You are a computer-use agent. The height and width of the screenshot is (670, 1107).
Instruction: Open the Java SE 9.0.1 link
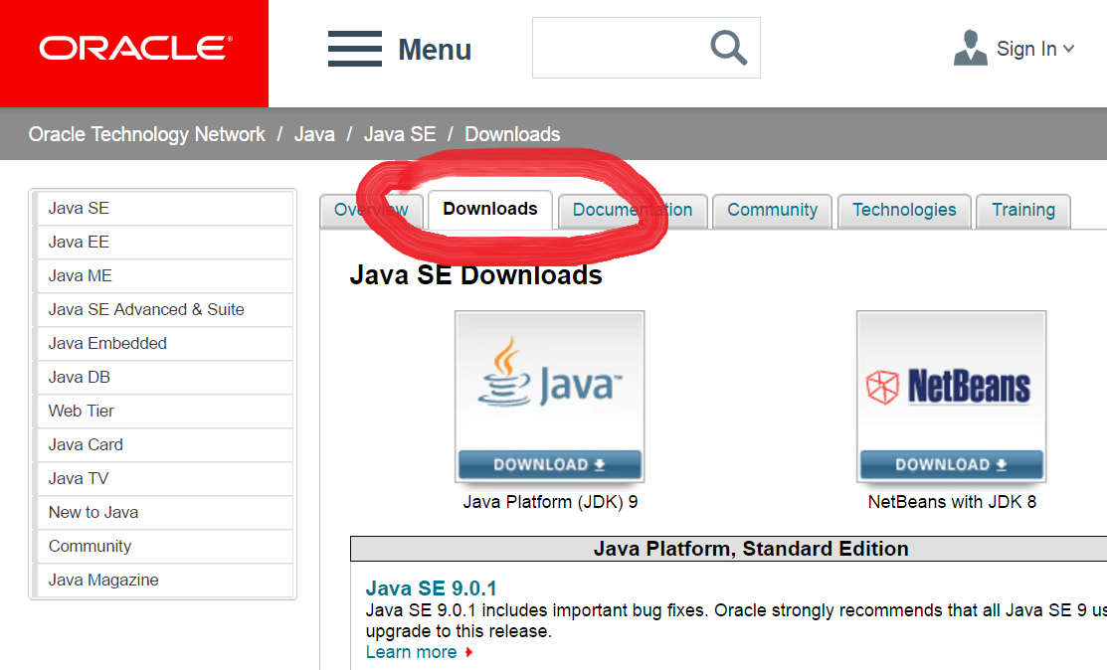[x=431, y=588]
